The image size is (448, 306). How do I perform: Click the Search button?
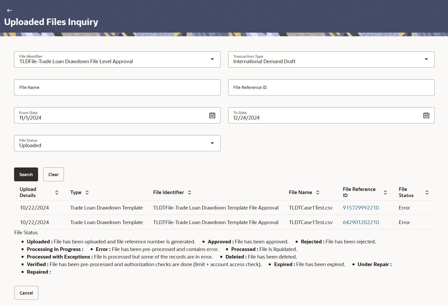pos(26,175)
